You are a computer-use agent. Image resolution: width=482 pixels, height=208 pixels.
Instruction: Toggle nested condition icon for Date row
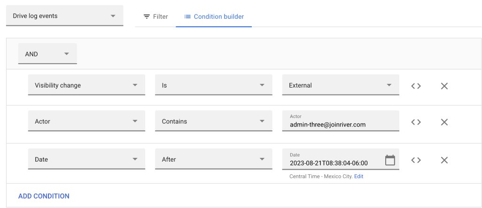pos(416,160)
